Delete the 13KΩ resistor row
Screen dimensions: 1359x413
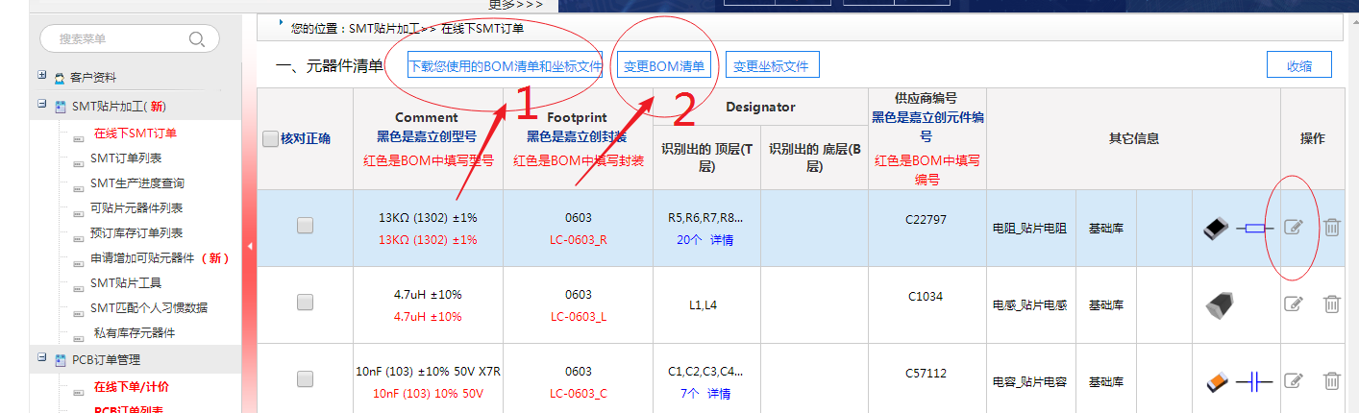(x=1331, y=228)
